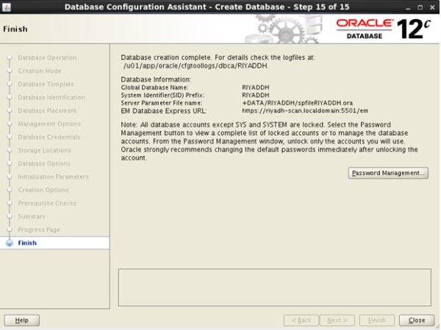Select the Database Operation step
Image resolution: width=441 pixels, height=330 pixels.
click(x=47, y=57)
